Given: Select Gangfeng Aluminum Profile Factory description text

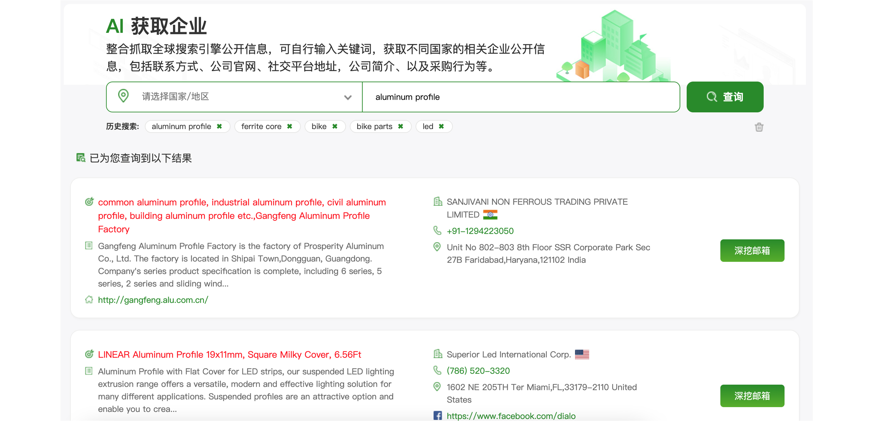Looking at the screenshot, I should click(x=241, y=265).
